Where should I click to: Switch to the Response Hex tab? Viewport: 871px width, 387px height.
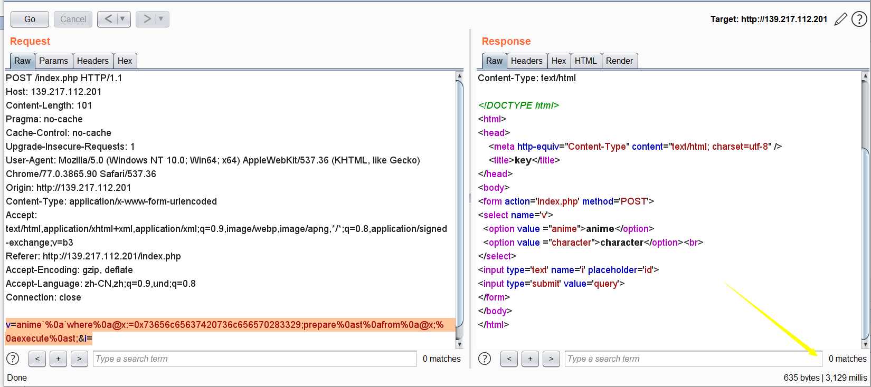[x=558, y=61]
